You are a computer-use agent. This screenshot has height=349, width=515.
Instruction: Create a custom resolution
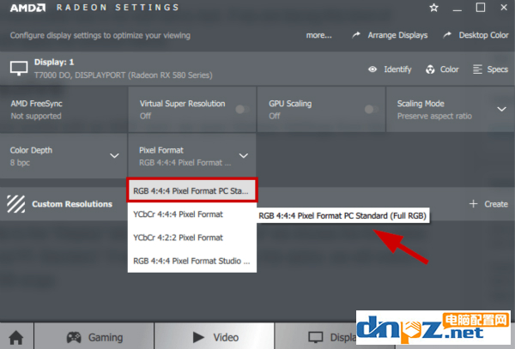496,204
